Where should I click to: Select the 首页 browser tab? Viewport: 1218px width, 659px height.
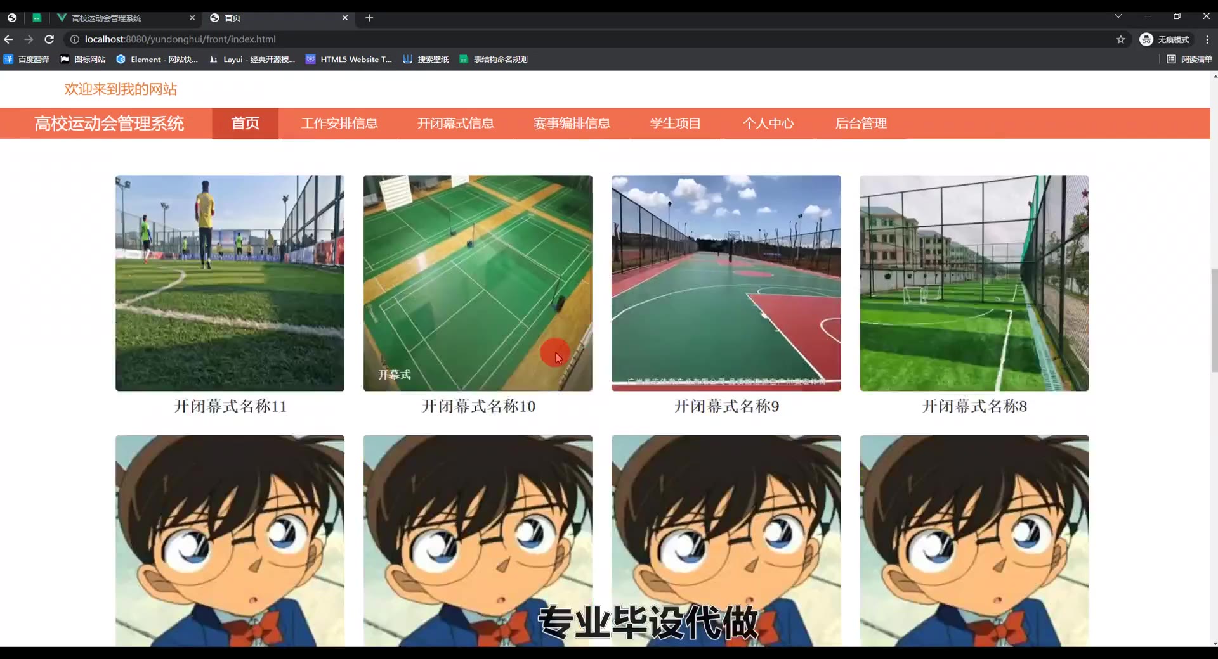click(x=279, y=18)
